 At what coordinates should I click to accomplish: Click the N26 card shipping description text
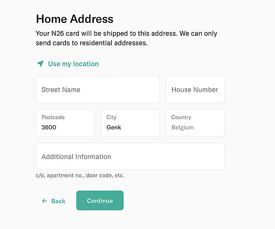click(126, 38)
